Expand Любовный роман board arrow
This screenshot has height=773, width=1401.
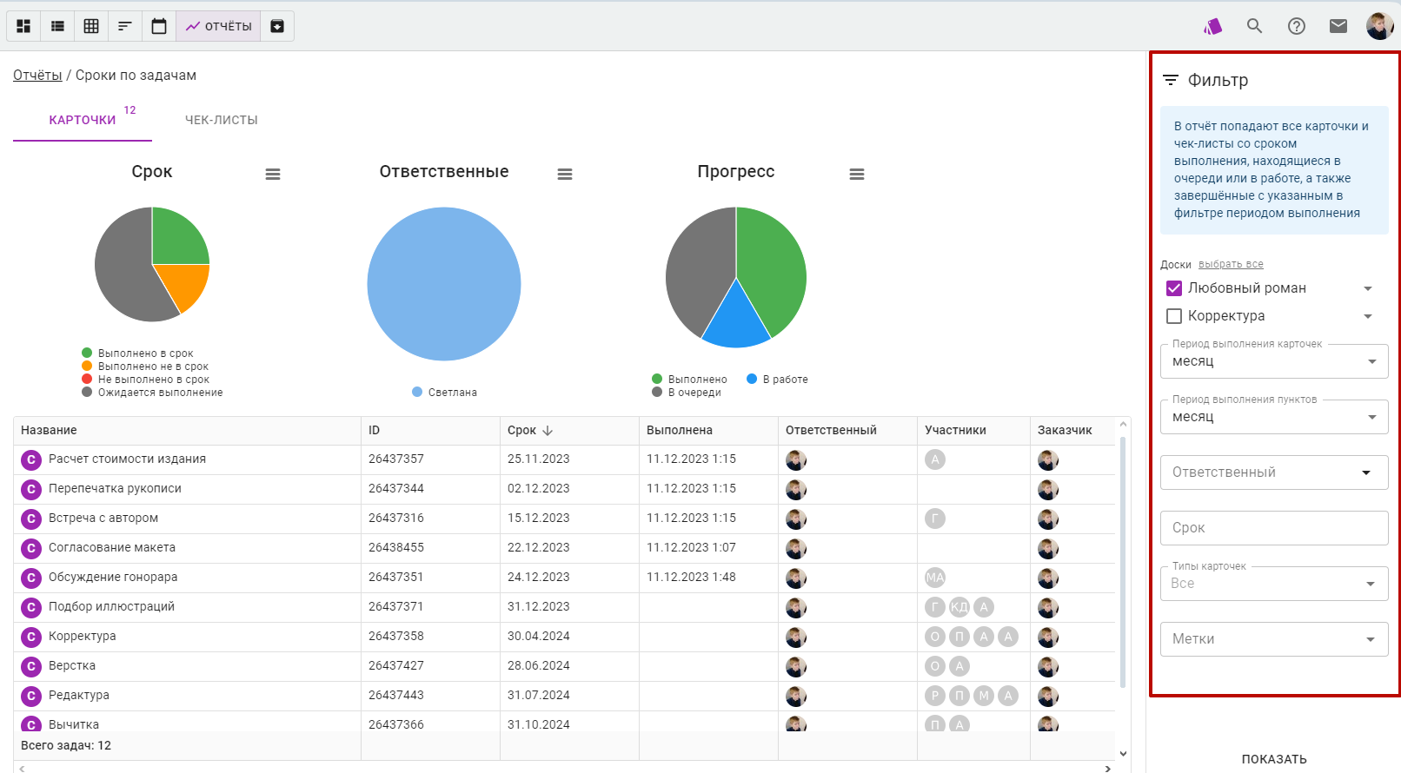[1368, 288]
